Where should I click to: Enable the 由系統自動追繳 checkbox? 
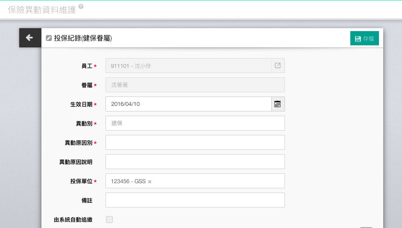[x=109, y=219]
